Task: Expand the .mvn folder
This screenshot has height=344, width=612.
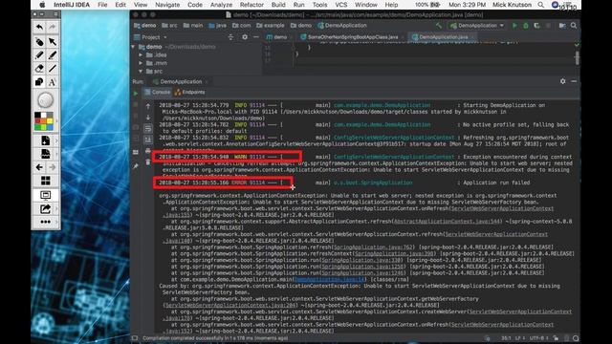Action: click(141, 63)
